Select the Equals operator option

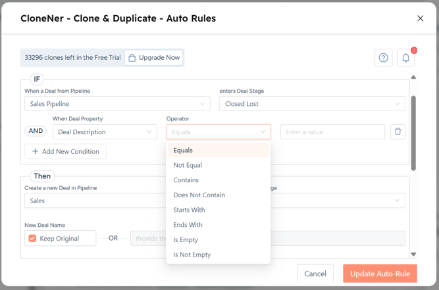[219, 150]
